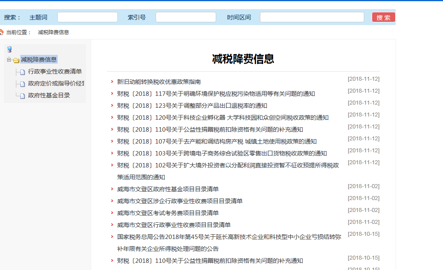The width and height of the screenshot is (443, 270).
Task: Open 威海市文登区考试考务费项目目录清单 link
Action: (x=168, y=213)
